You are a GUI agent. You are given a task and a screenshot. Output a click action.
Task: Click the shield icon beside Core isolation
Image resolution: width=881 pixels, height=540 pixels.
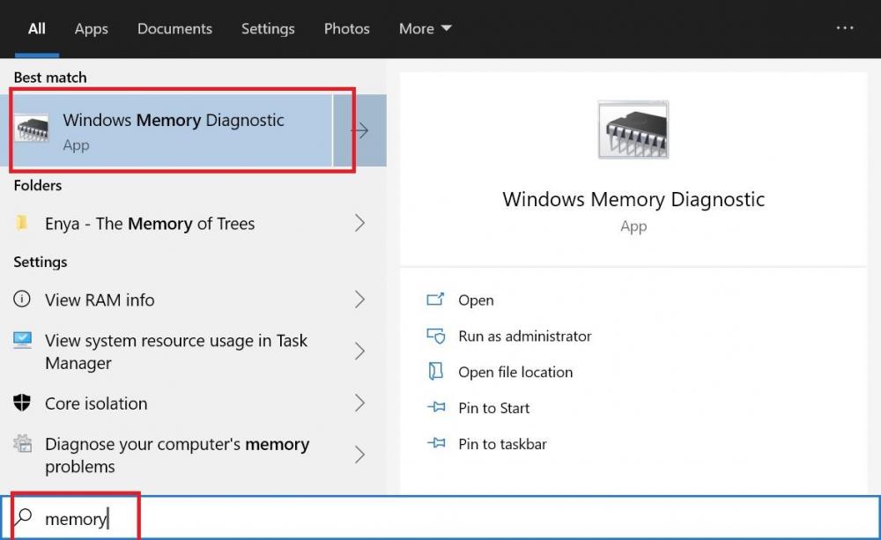click(22, 403)
